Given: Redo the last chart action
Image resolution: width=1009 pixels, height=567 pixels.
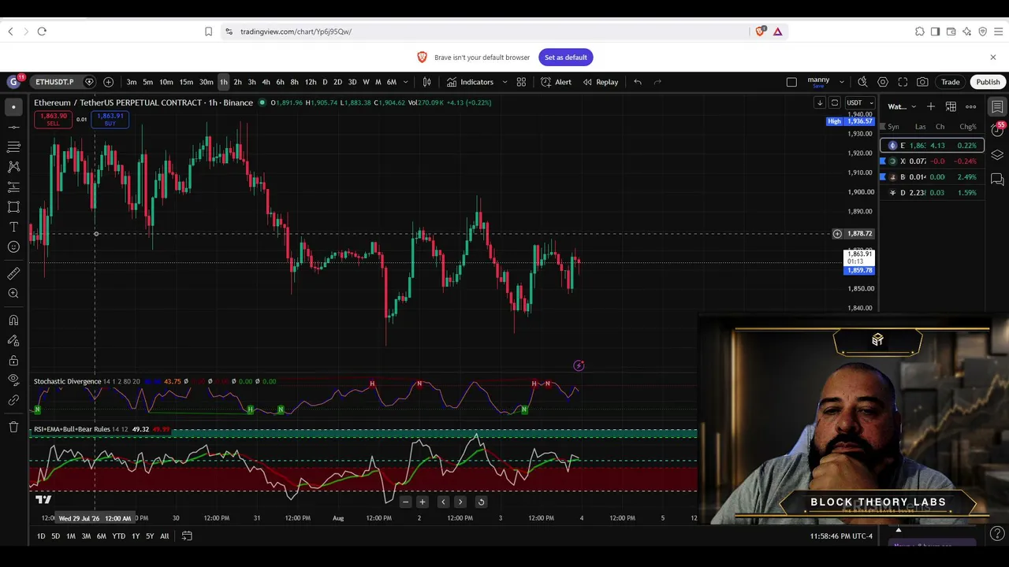Looking at the screenshot, I should coord(657,82).
